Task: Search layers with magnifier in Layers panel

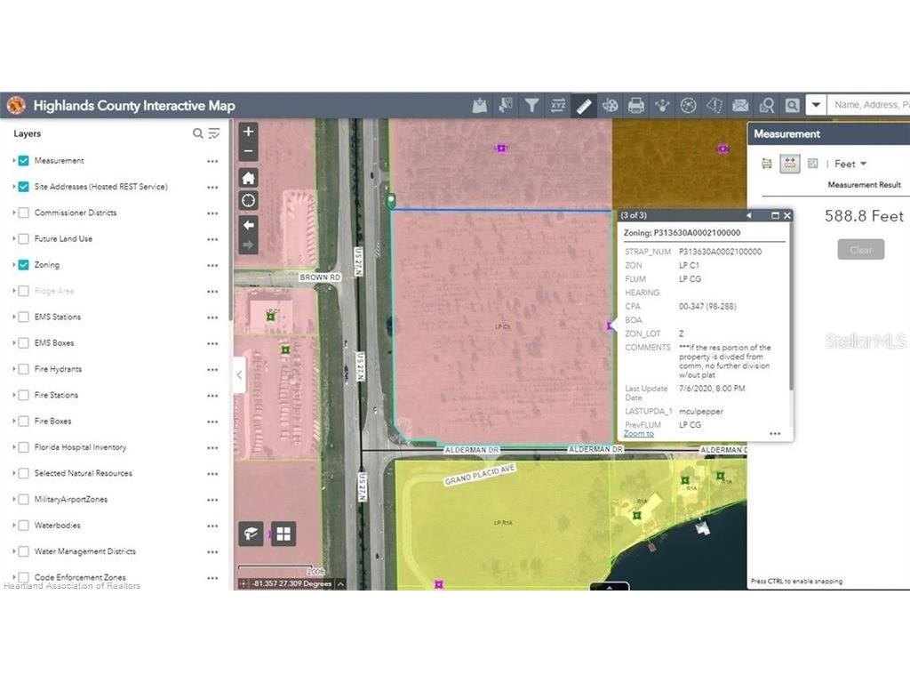Action: [x=198, y=134]
